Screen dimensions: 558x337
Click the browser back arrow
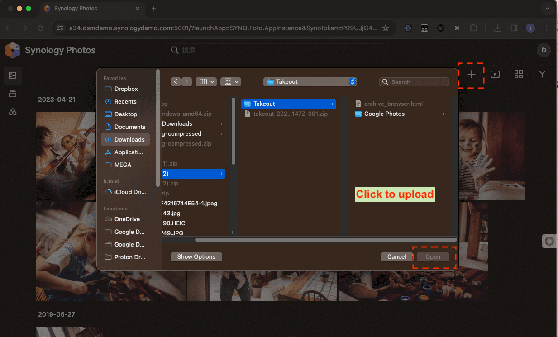[x=8, y=28]
